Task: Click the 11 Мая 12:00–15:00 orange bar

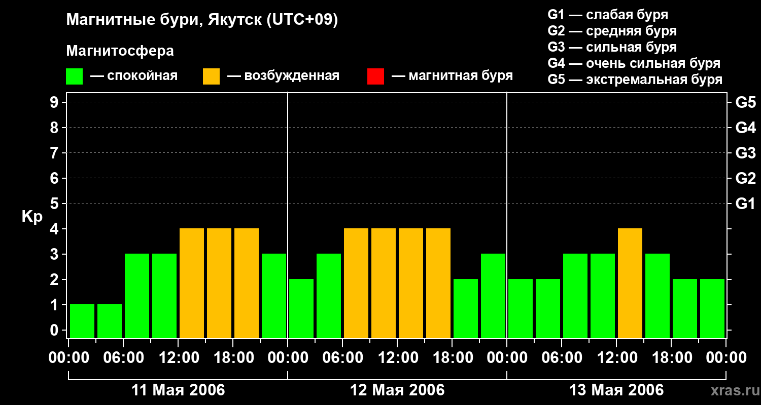Action: point(192,283)
